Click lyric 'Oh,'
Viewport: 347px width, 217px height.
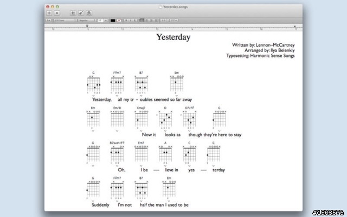[x=121, y=170]
